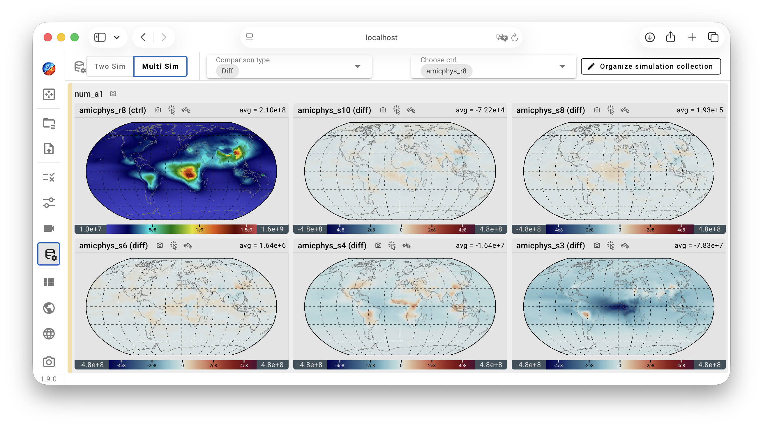
Task: Click the camera snapshot sidebar icon
Action: point(49,362)
